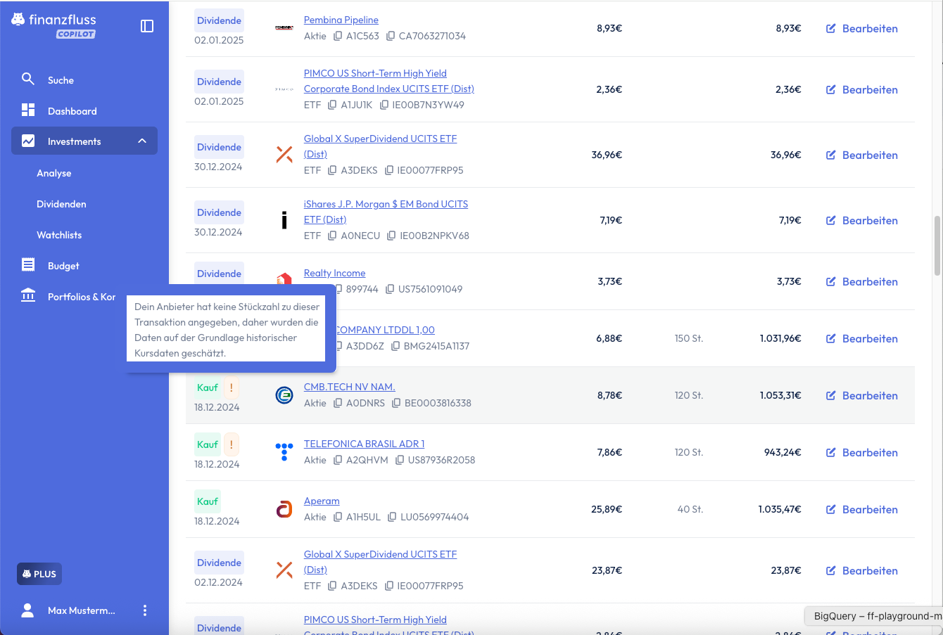
Task: Collapse the sidebar with the panel icon
Action: click(x=147, y=26)
